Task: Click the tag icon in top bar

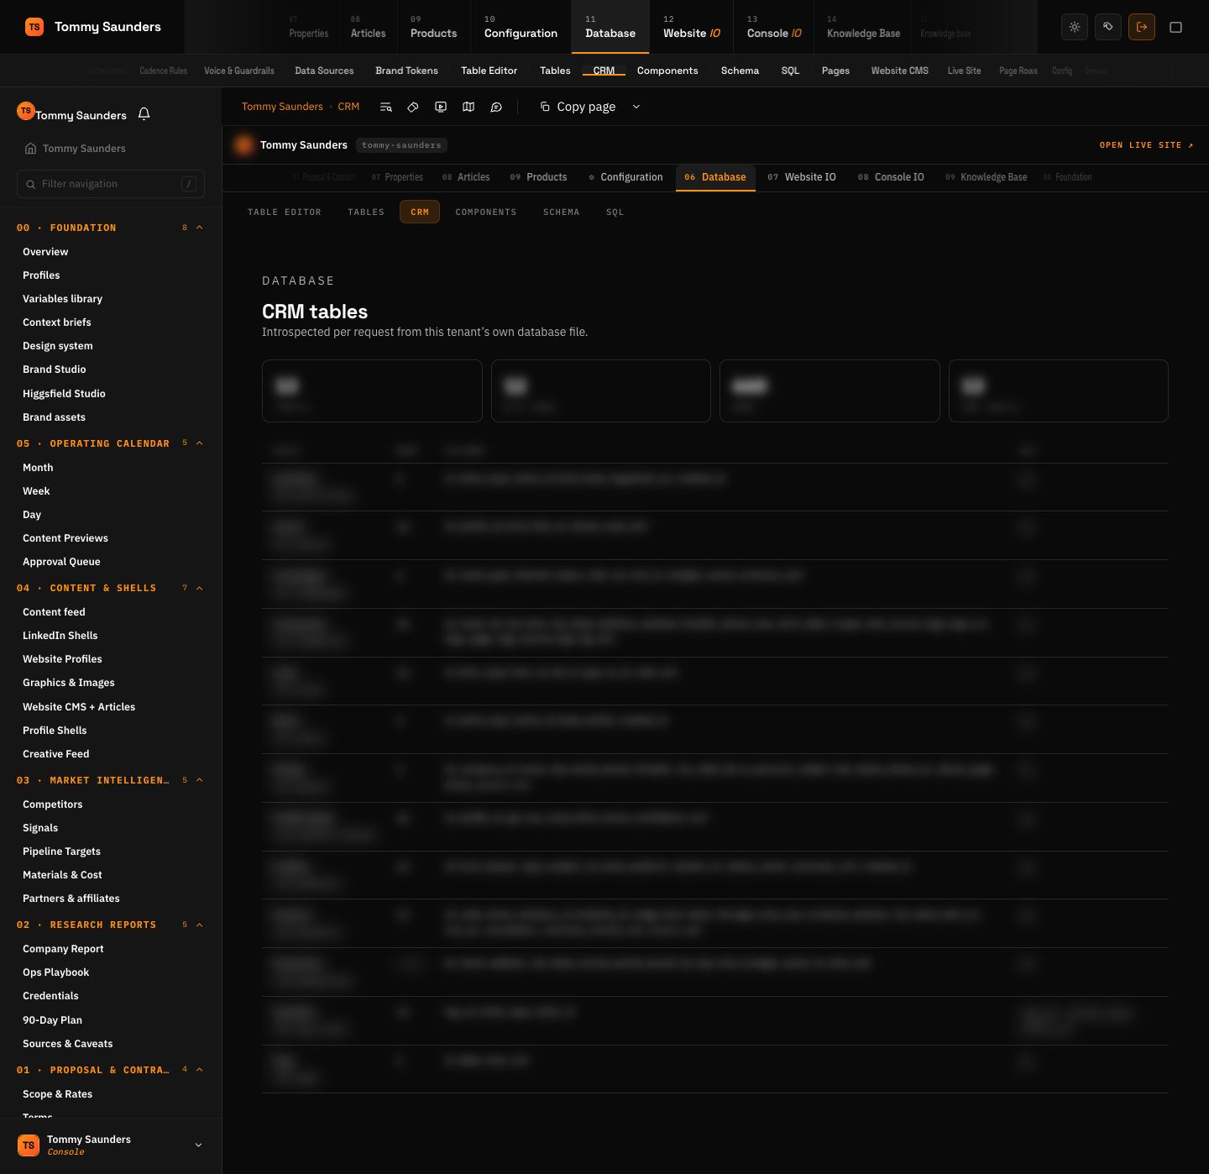Action: coord(1108,27)
